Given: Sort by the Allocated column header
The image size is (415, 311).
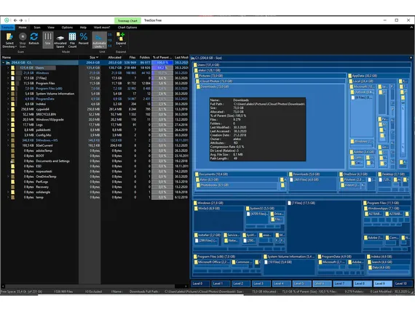Looking at the screenshot, I should [112, 57].
